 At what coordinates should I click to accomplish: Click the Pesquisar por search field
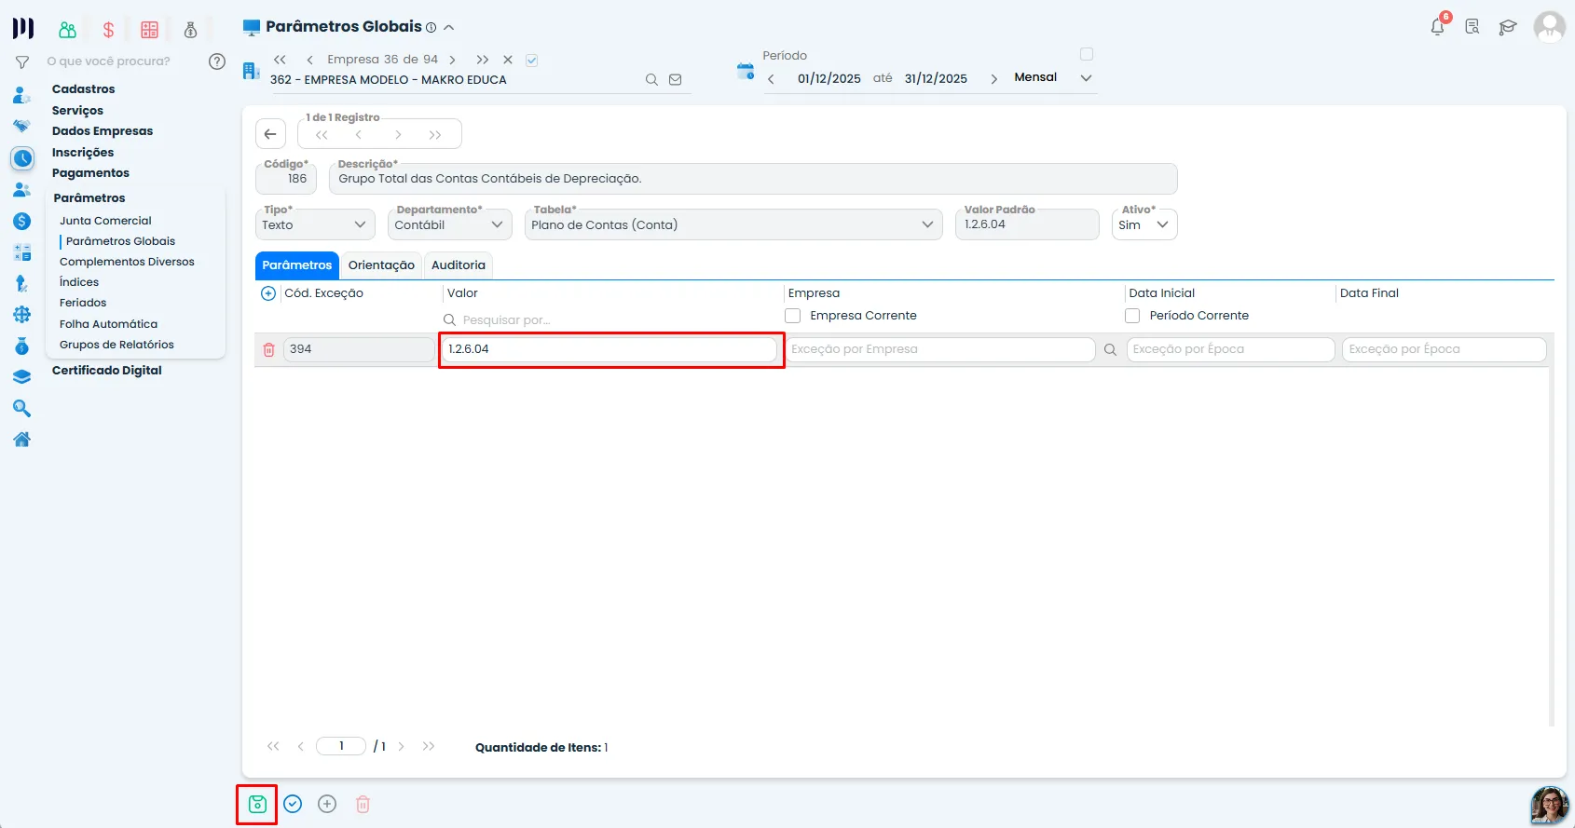point(610,320)
